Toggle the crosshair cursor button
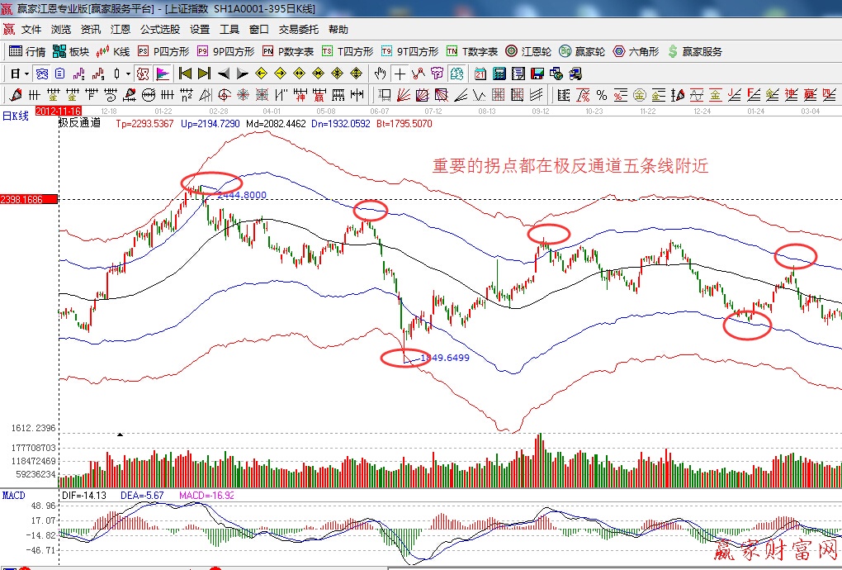Image resolution: width=842 pixels, height=570 pixels. click(400, 74)
